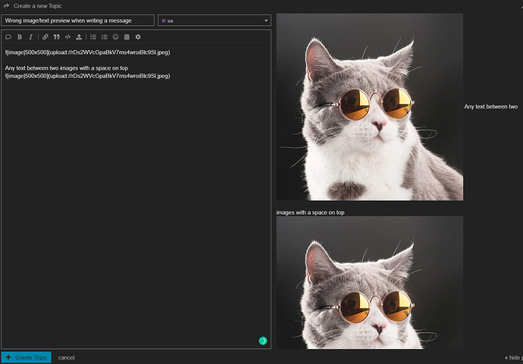This screenshot has width=523, height=364.
Task: Click the Create Topic button
Action: click(26, 357)
